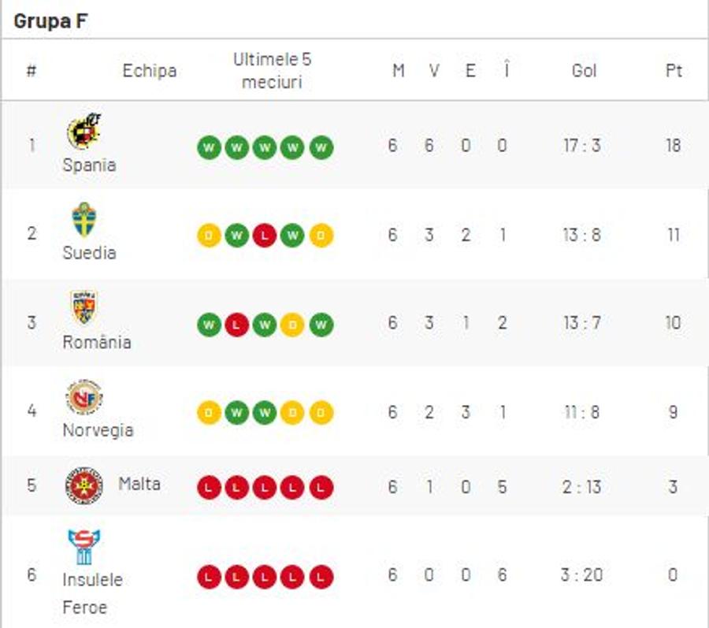This screenshot has width=709, height=628.
Task: Click the Norway federation logo
Action: coord(84,396)
